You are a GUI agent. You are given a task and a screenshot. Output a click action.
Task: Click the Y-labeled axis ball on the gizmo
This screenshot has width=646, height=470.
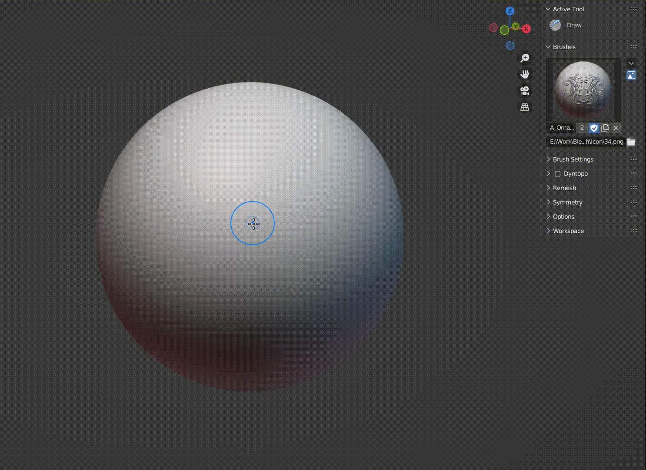coord(516,26)
